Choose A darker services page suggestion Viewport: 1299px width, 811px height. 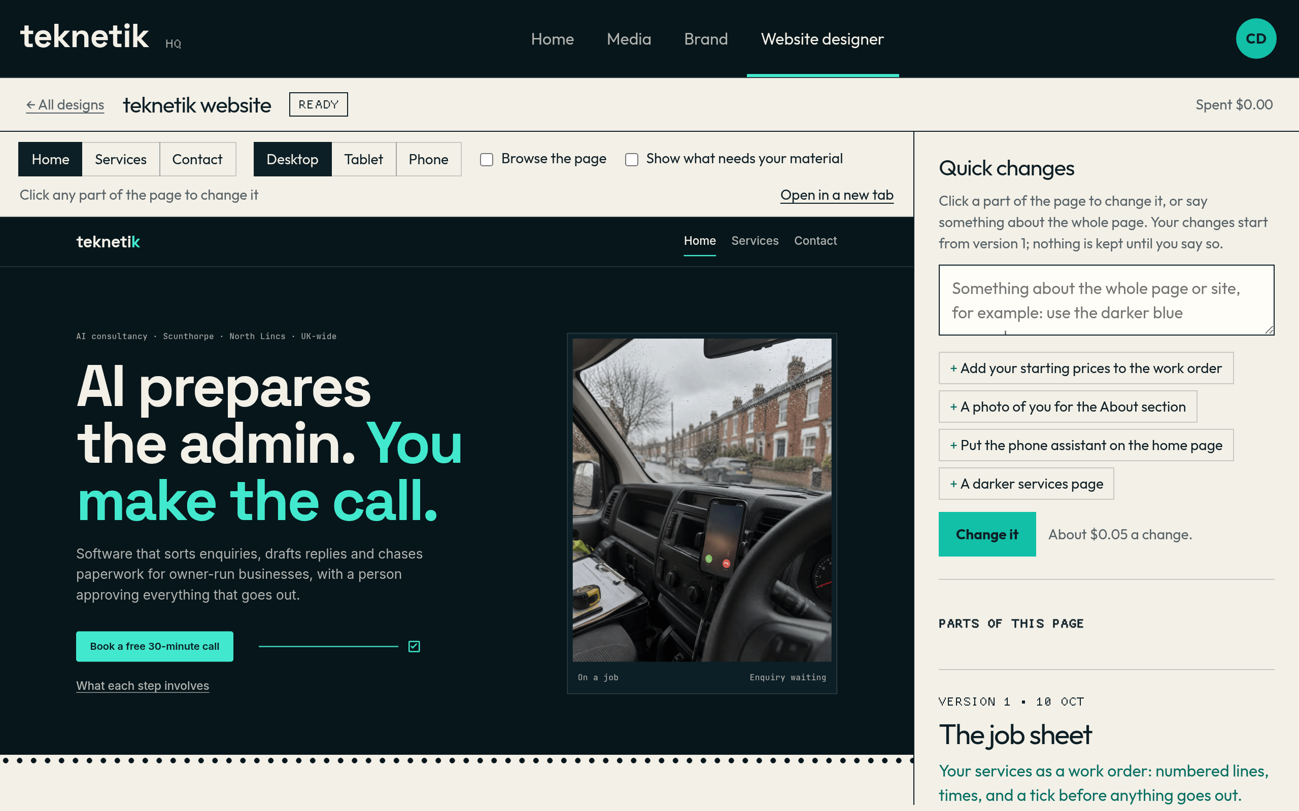(1027, 484)
